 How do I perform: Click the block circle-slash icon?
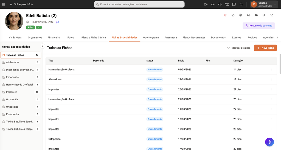tap(233, 15)
